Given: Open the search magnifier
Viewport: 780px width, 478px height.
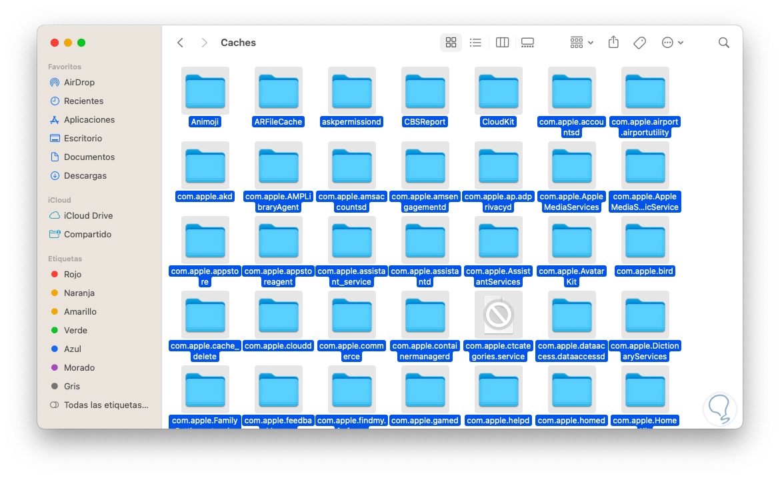Looking at the screenshot, I should (x=724, y=43).
